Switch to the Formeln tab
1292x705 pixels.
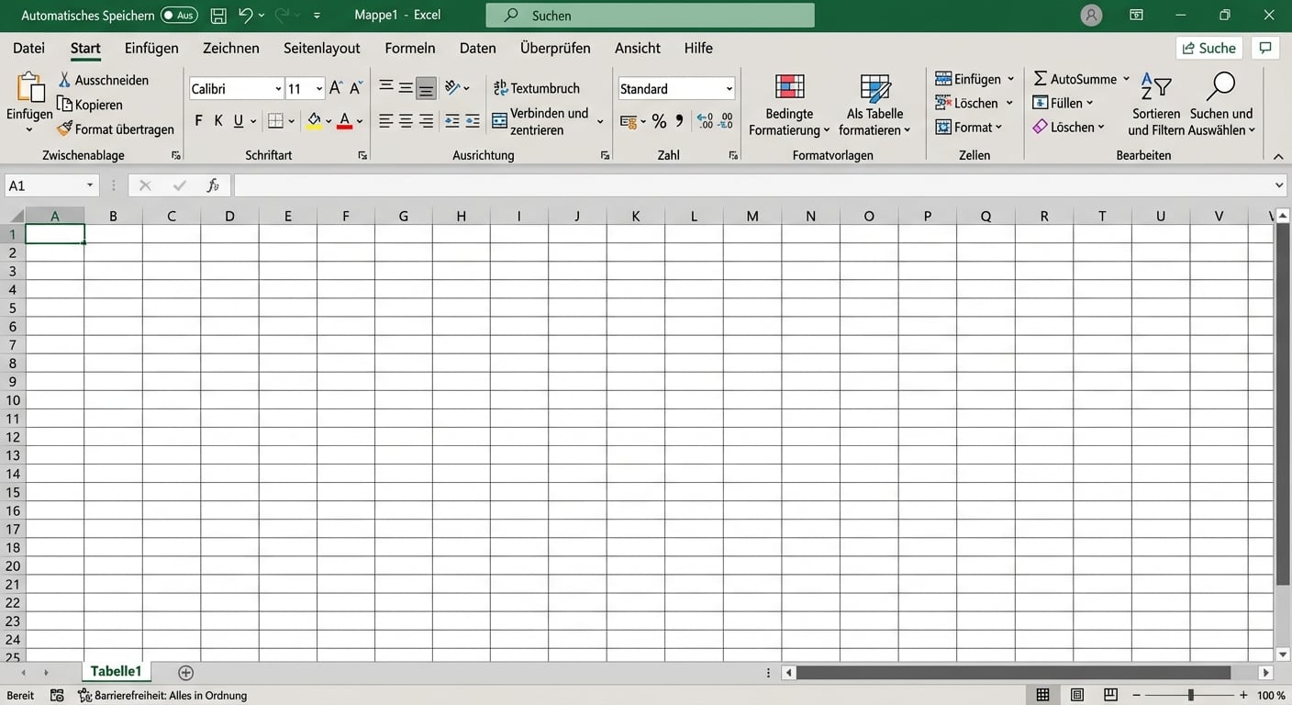(410, 48)
